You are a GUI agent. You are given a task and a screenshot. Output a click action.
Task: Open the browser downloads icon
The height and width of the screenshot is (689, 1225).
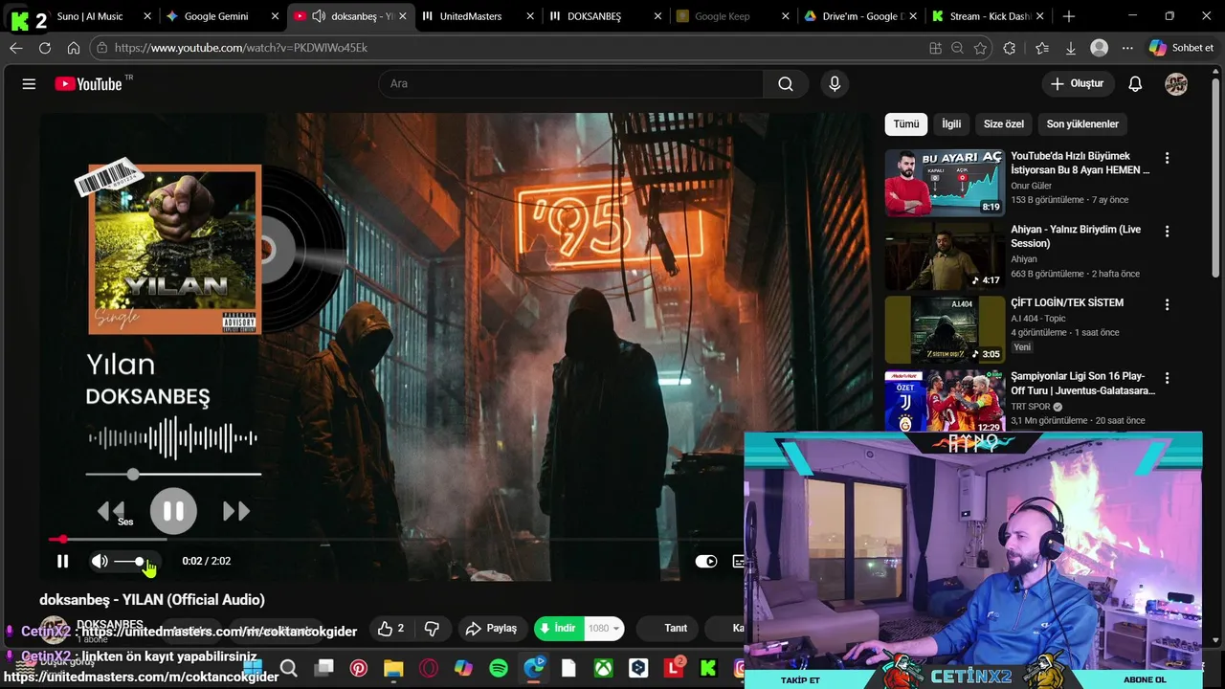click(x=1071, y=48)
